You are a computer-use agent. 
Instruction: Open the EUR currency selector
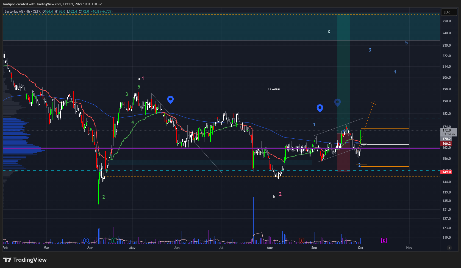[x=449, y=12]
